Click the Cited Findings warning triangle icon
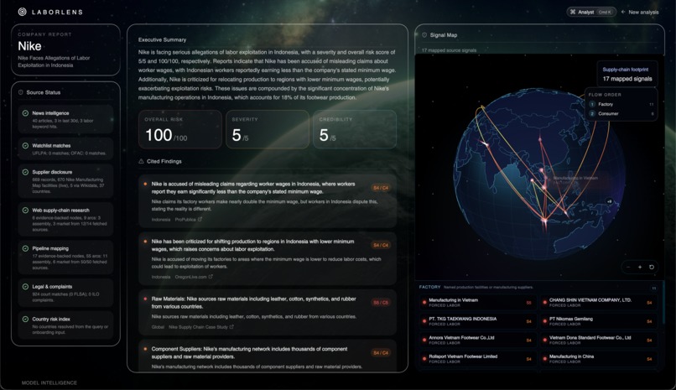676x390 pixels. click(141, 161)
